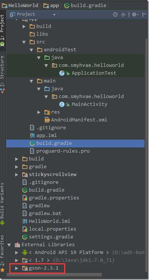Click the External Libraries bar-chart icon
Image resolution: width=149 pixels, height=280 pixels.
point(17,245)
